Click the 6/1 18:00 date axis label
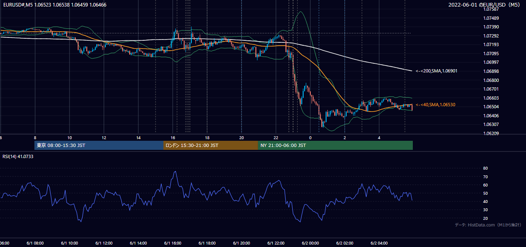Screen dimensions: 526x247 207,243
